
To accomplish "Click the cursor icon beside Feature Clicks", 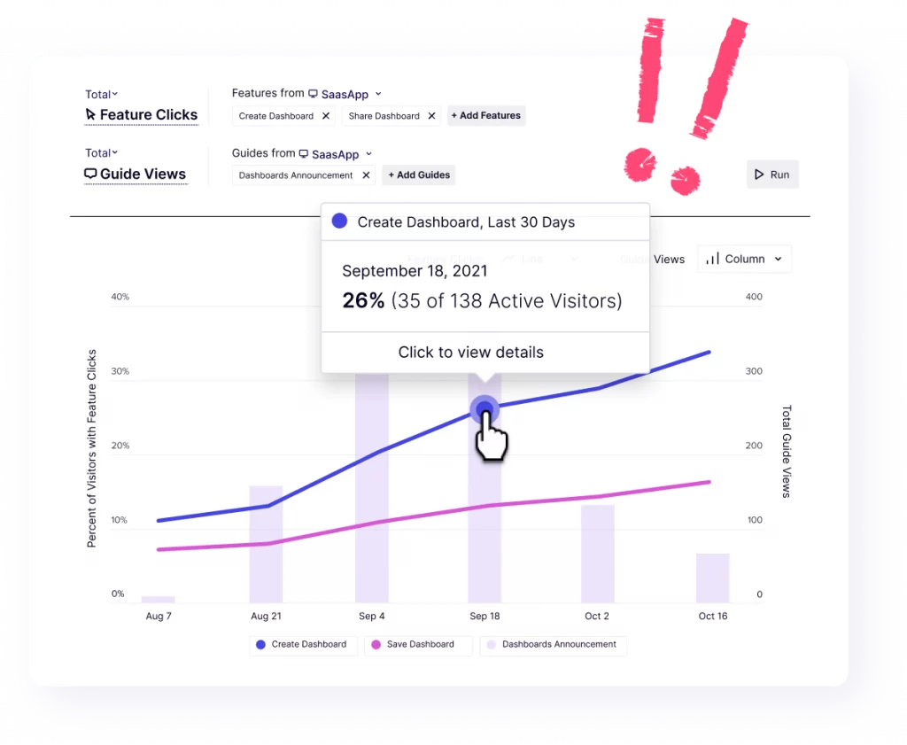I will click(x=90, y=114).
